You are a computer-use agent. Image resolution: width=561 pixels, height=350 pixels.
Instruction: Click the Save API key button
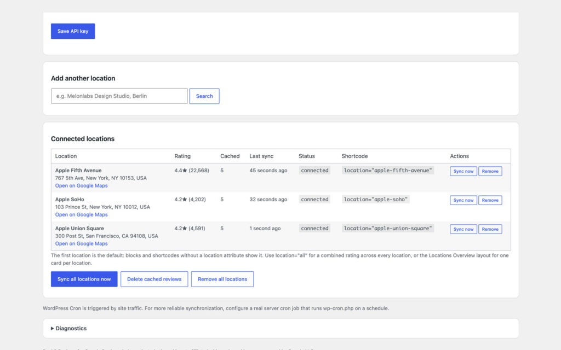tap(73, 31)
